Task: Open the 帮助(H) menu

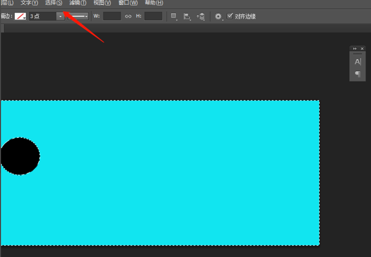Action: point(154,3)
